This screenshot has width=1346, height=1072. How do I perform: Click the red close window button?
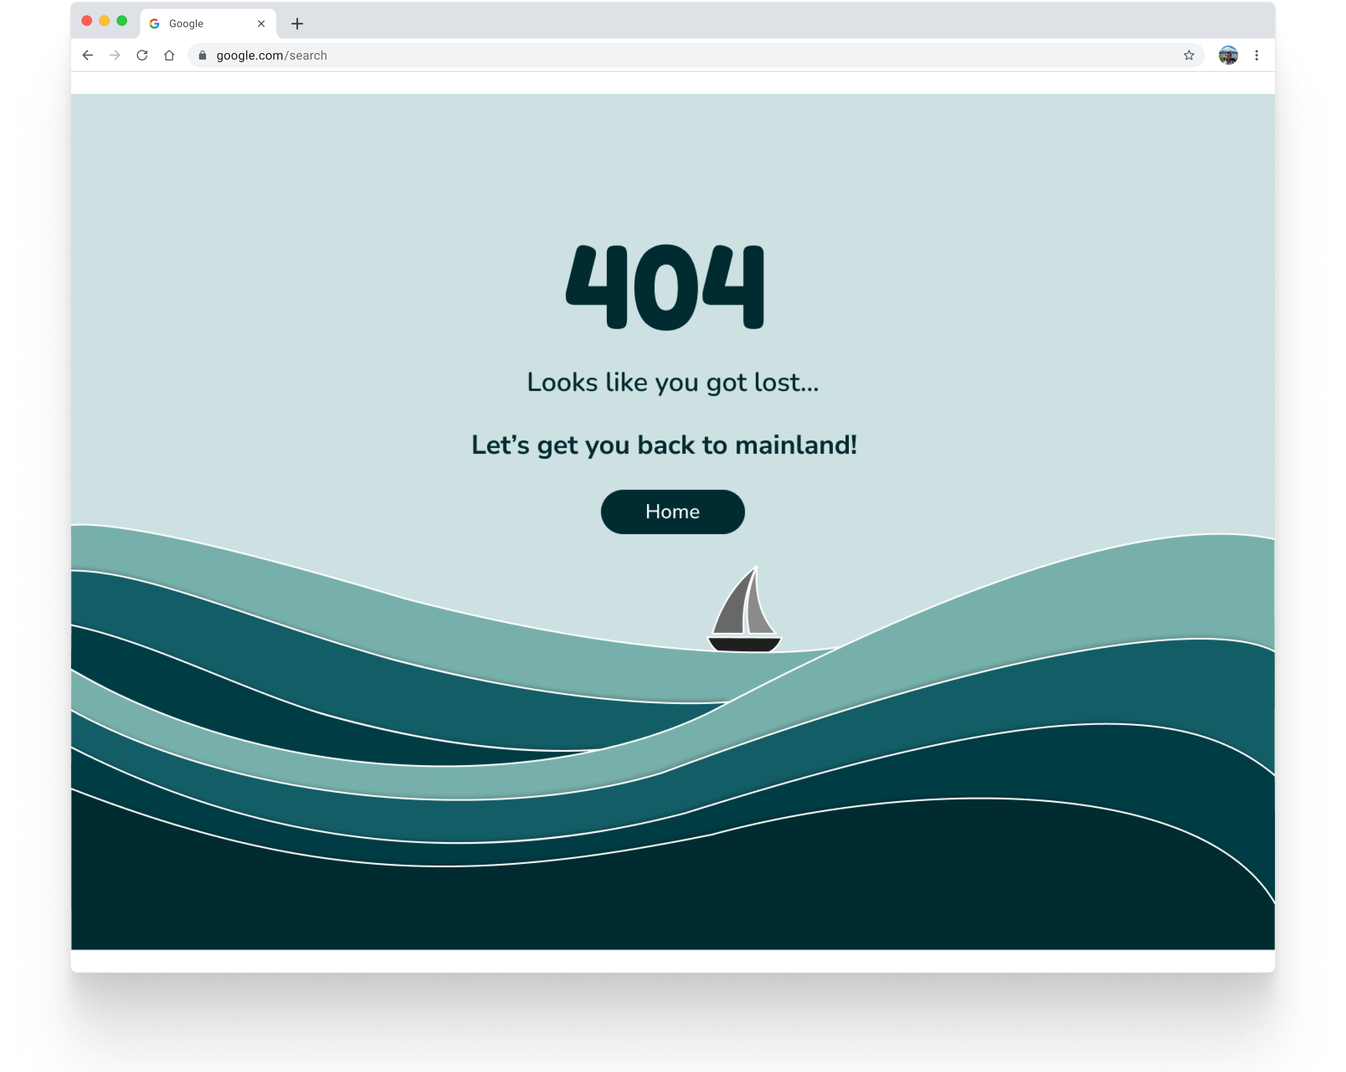pyautogui.click(x=87, y=21)
